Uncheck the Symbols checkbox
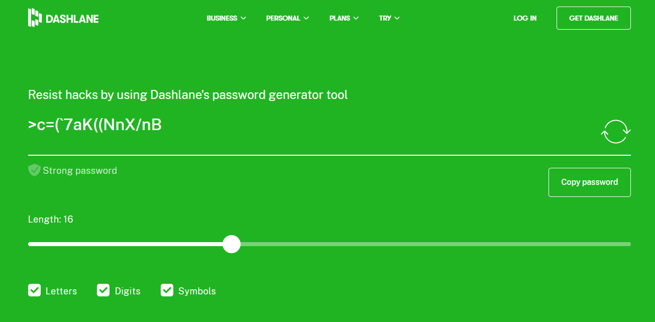The width and height of the screenshot is (655, 322). pos(167,290)
